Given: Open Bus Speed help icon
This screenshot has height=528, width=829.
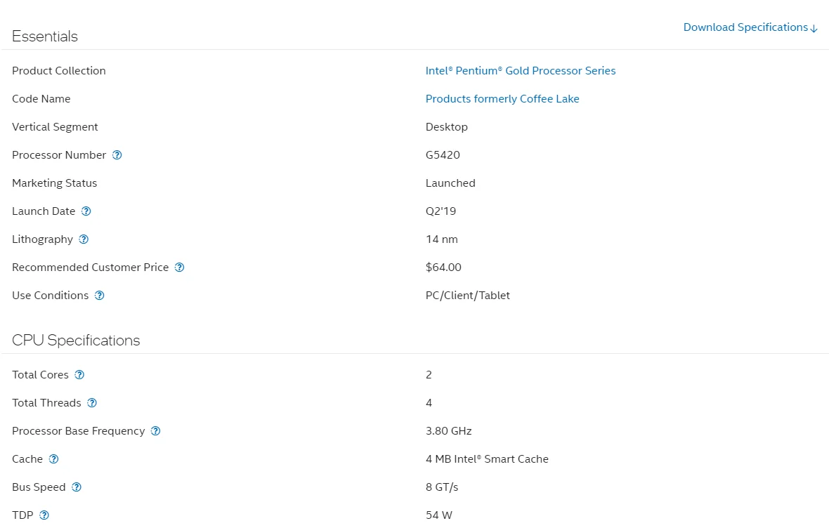Looking at the screenshot, I should coord(77,487).
